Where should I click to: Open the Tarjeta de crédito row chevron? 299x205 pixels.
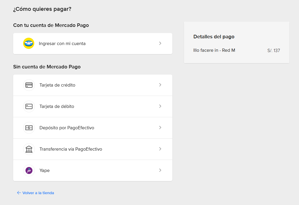pyautogui.click(x=160, y=85)
